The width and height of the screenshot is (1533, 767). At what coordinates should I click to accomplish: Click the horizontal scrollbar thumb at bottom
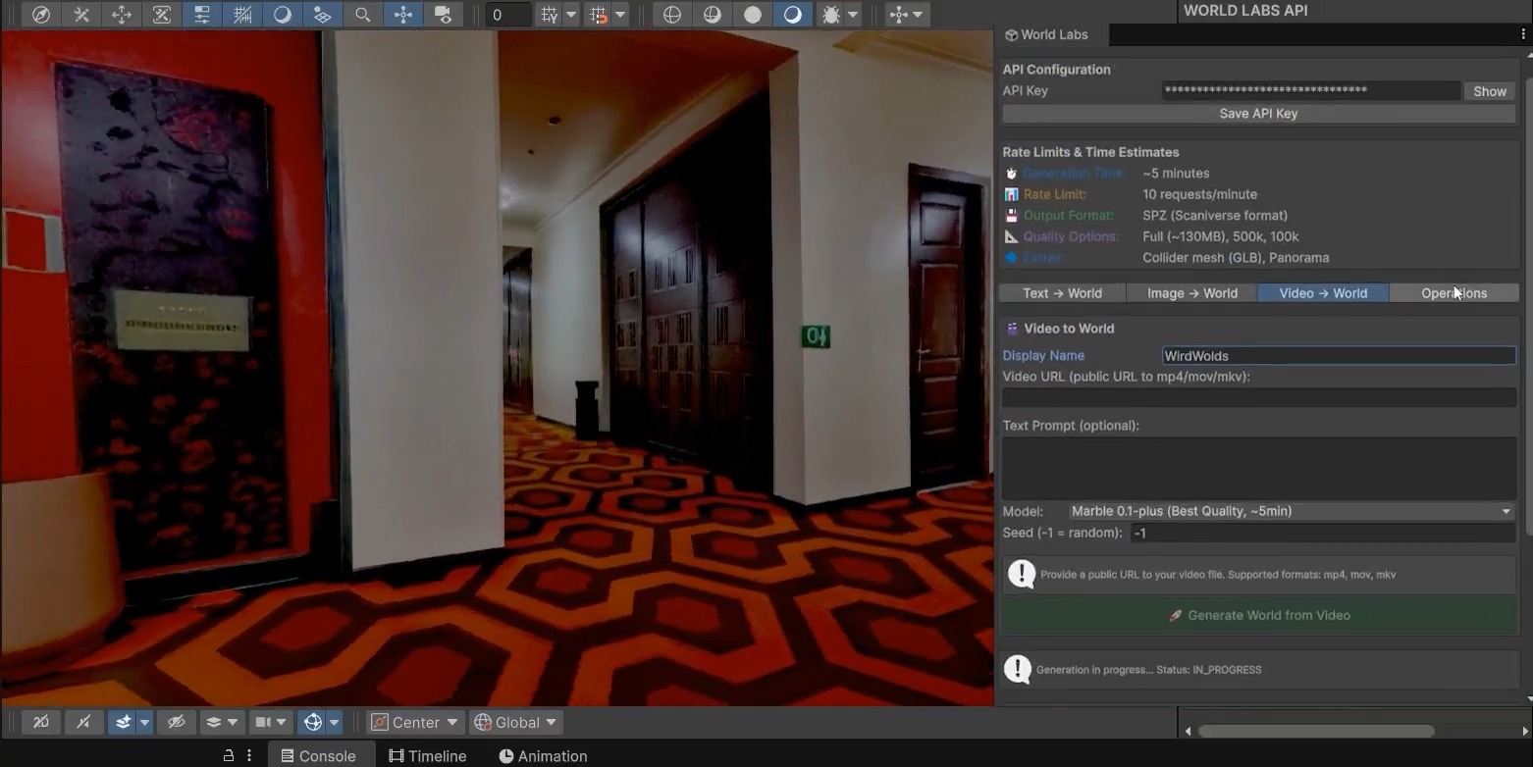1316,731
